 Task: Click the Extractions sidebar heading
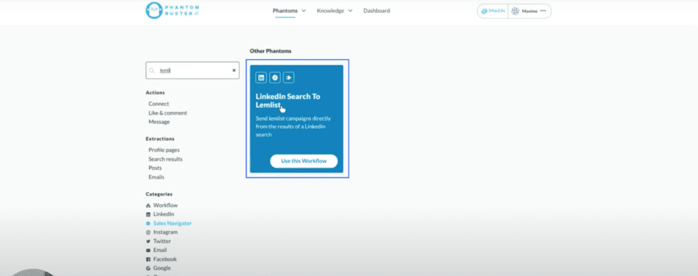tap(160, 139)
